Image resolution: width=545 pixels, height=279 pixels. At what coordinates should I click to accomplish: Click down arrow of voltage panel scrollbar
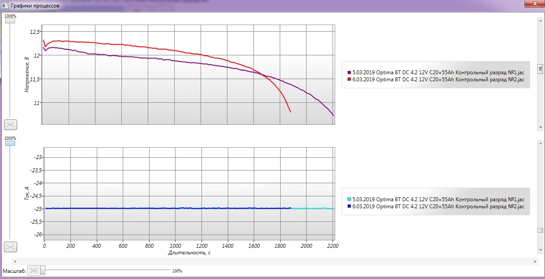click(540, 127)
